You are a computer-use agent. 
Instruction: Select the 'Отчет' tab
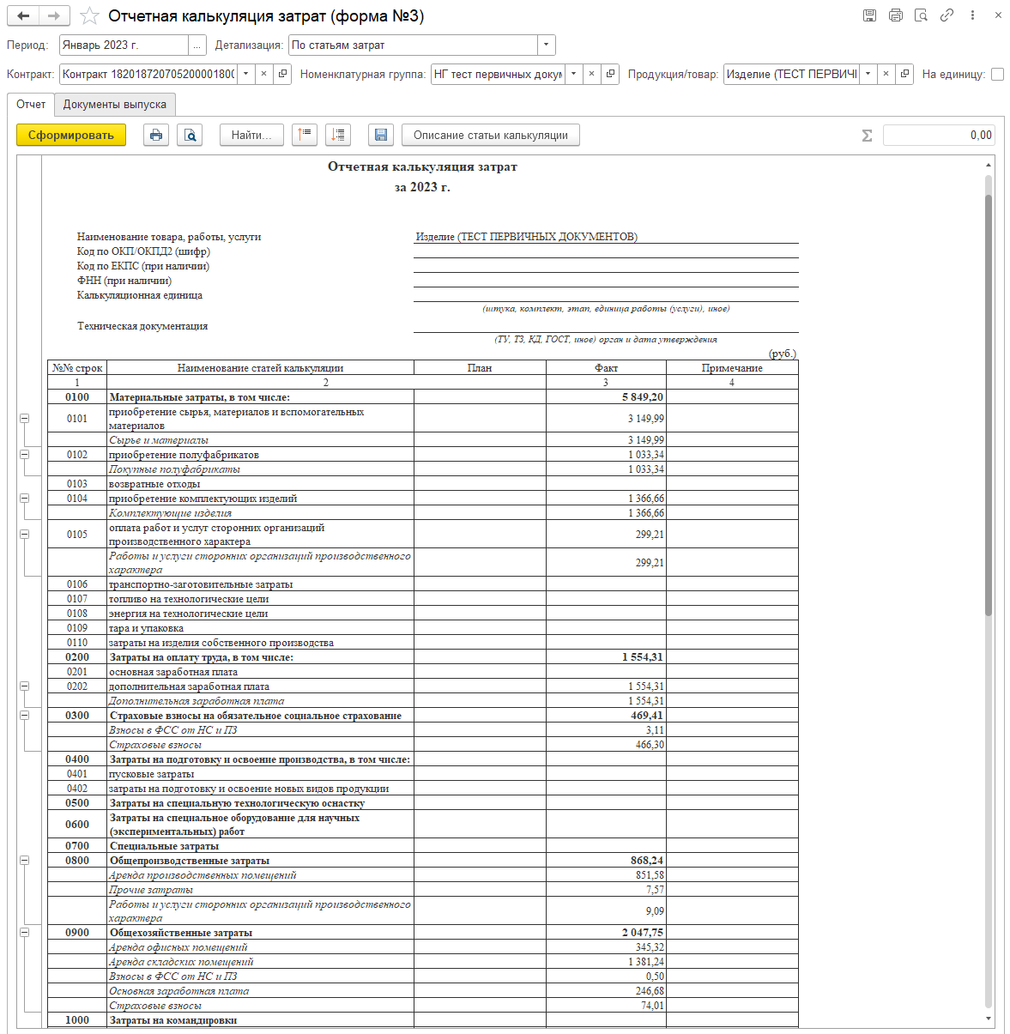(x=31, y=105)
